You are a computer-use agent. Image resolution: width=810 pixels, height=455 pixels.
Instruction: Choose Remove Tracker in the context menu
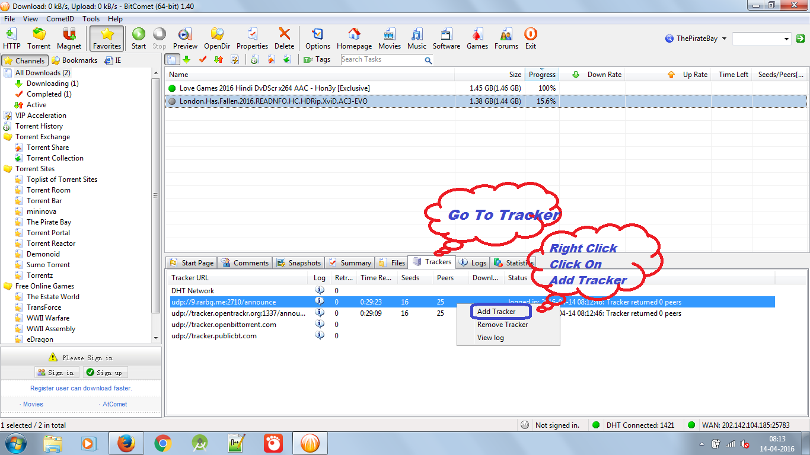pyautogui.click(x=503, y=325)
